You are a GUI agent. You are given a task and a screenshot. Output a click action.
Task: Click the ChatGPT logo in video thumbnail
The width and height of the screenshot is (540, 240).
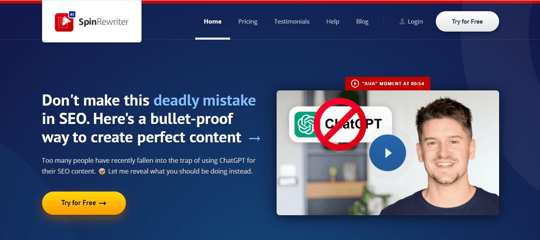pyautogui.click(x=306, y=124)
